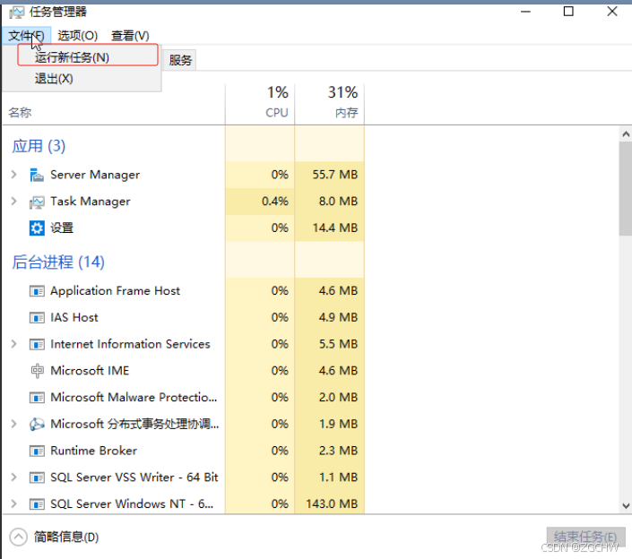
Task: Click the 55.7 MB memory value
Action: click(x=334, y=175)
